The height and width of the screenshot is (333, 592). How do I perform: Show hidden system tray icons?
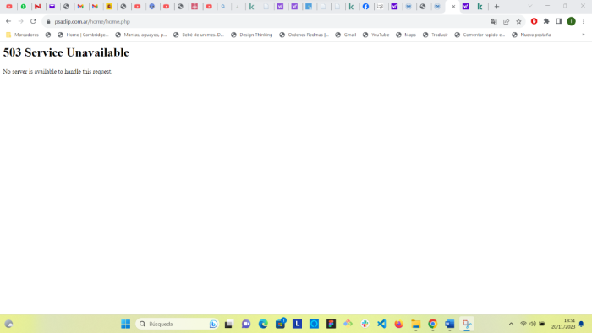(x=511, y=324)
